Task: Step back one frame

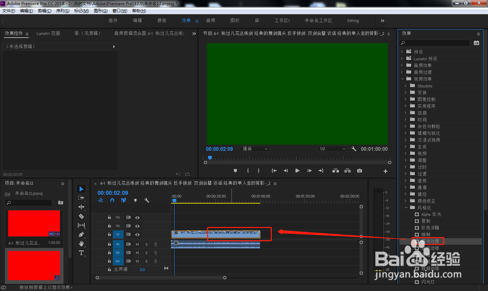Action: click(x=286, y=171)
